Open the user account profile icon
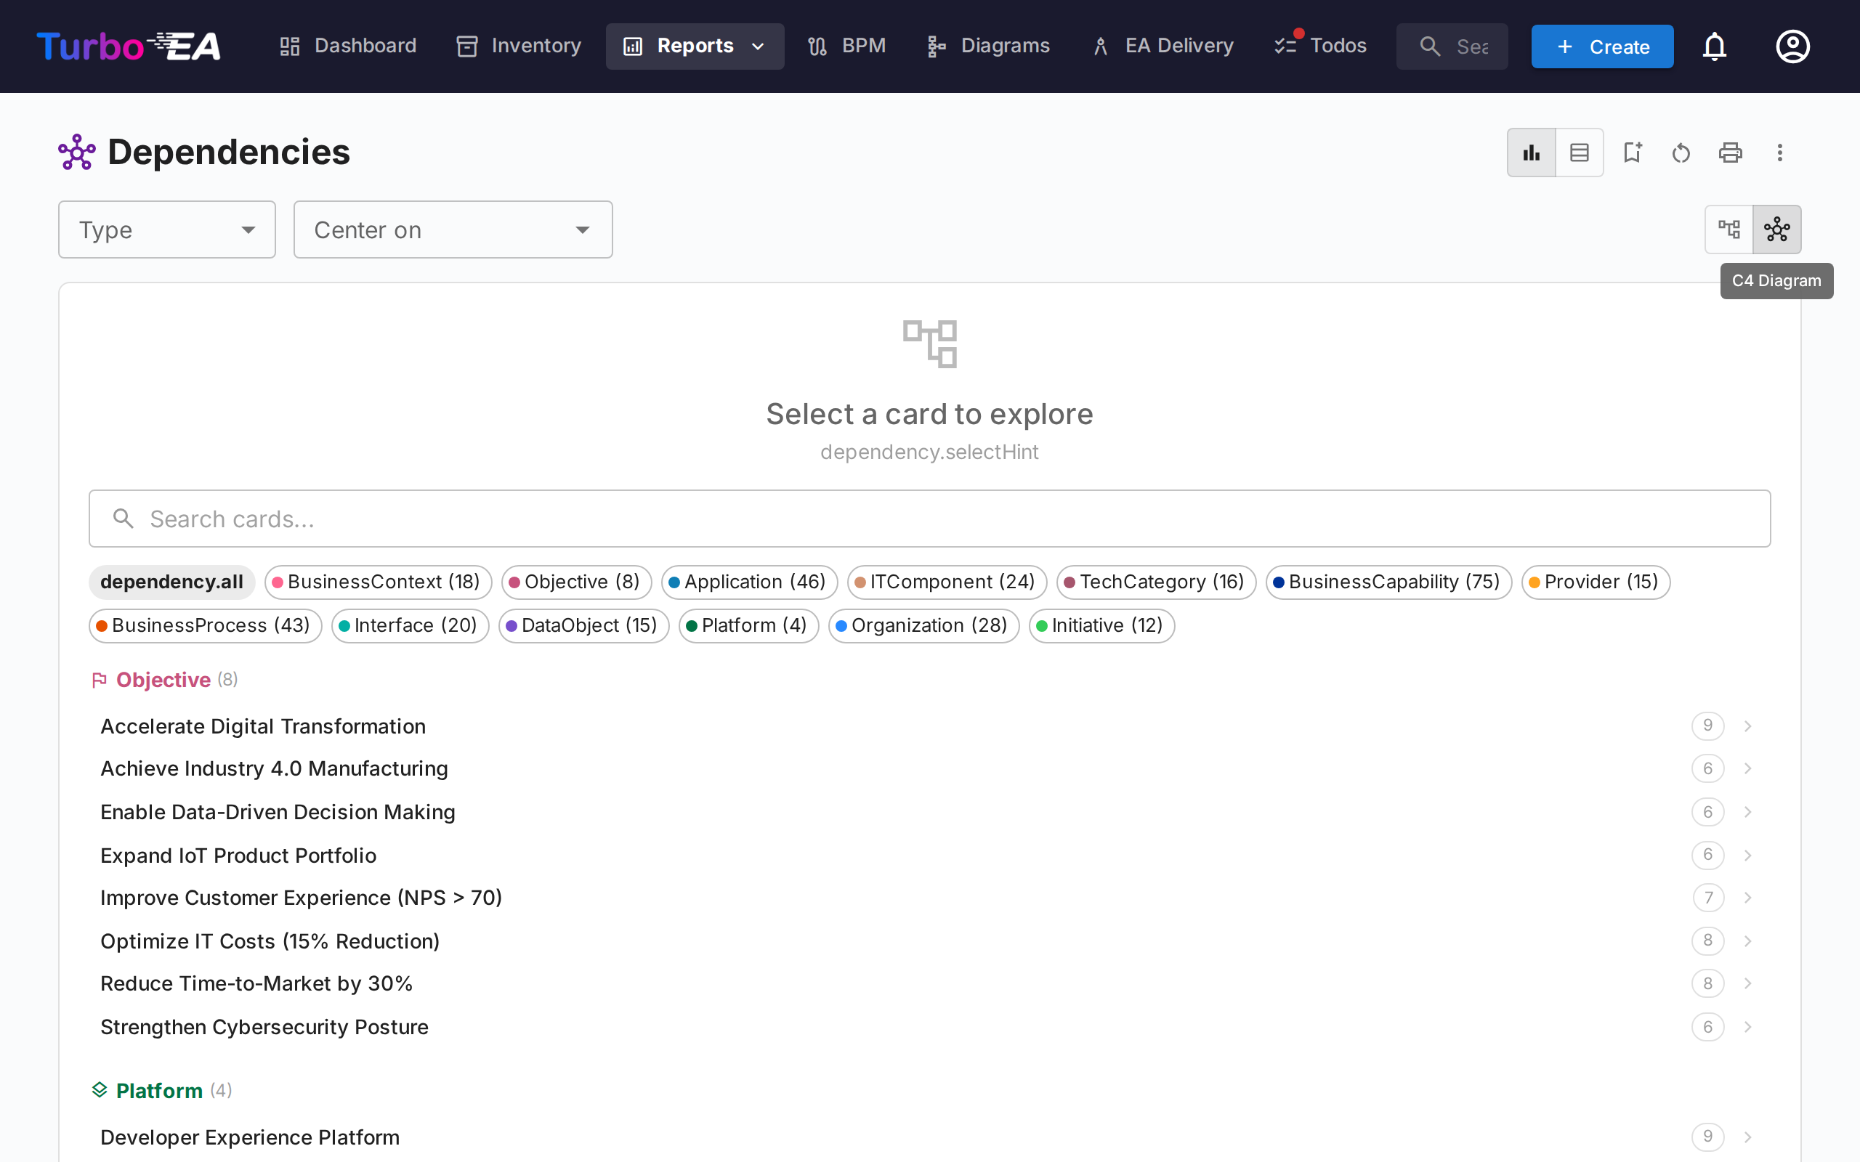This screenshot has height=1162, width=1860. (x=1792, y=46)
